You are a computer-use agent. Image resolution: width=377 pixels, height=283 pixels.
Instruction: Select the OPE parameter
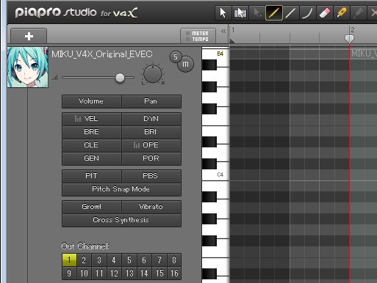(x=151, y=145)
